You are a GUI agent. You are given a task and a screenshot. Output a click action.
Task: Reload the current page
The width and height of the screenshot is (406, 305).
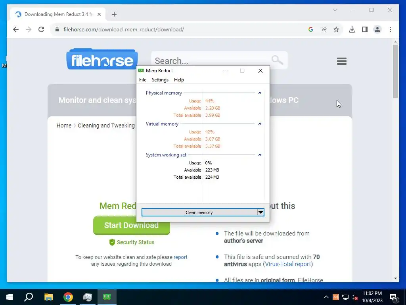41,29
